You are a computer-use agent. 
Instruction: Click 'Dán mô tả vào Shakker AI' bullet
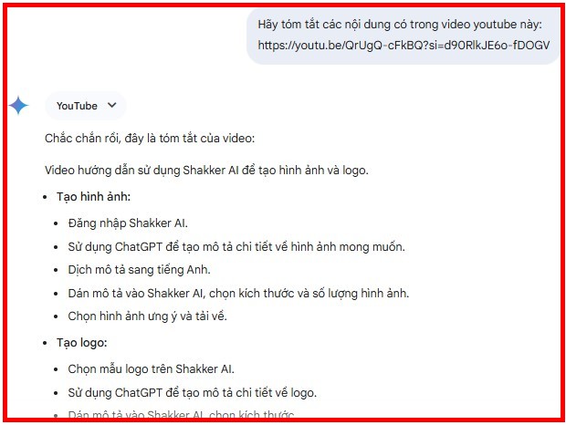(238, 294)
